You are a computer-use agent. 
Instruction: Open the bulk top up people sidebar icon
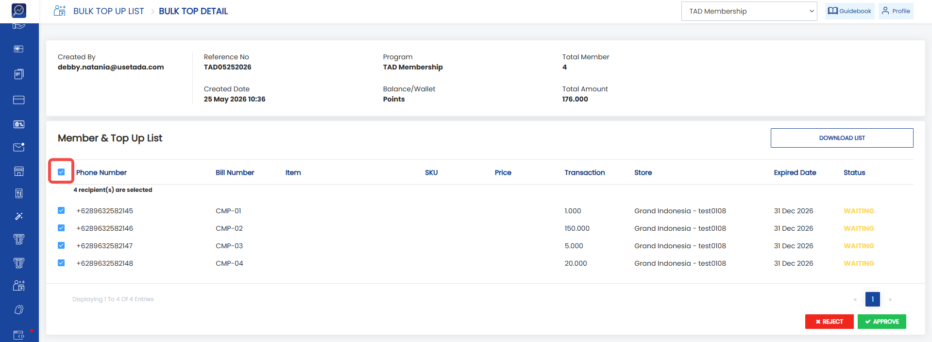18,285
